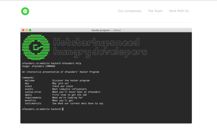The height and width of the screenshot is (133, 217).
Task: Minimize the terminal with the yellow button
Action: point(27,30)
